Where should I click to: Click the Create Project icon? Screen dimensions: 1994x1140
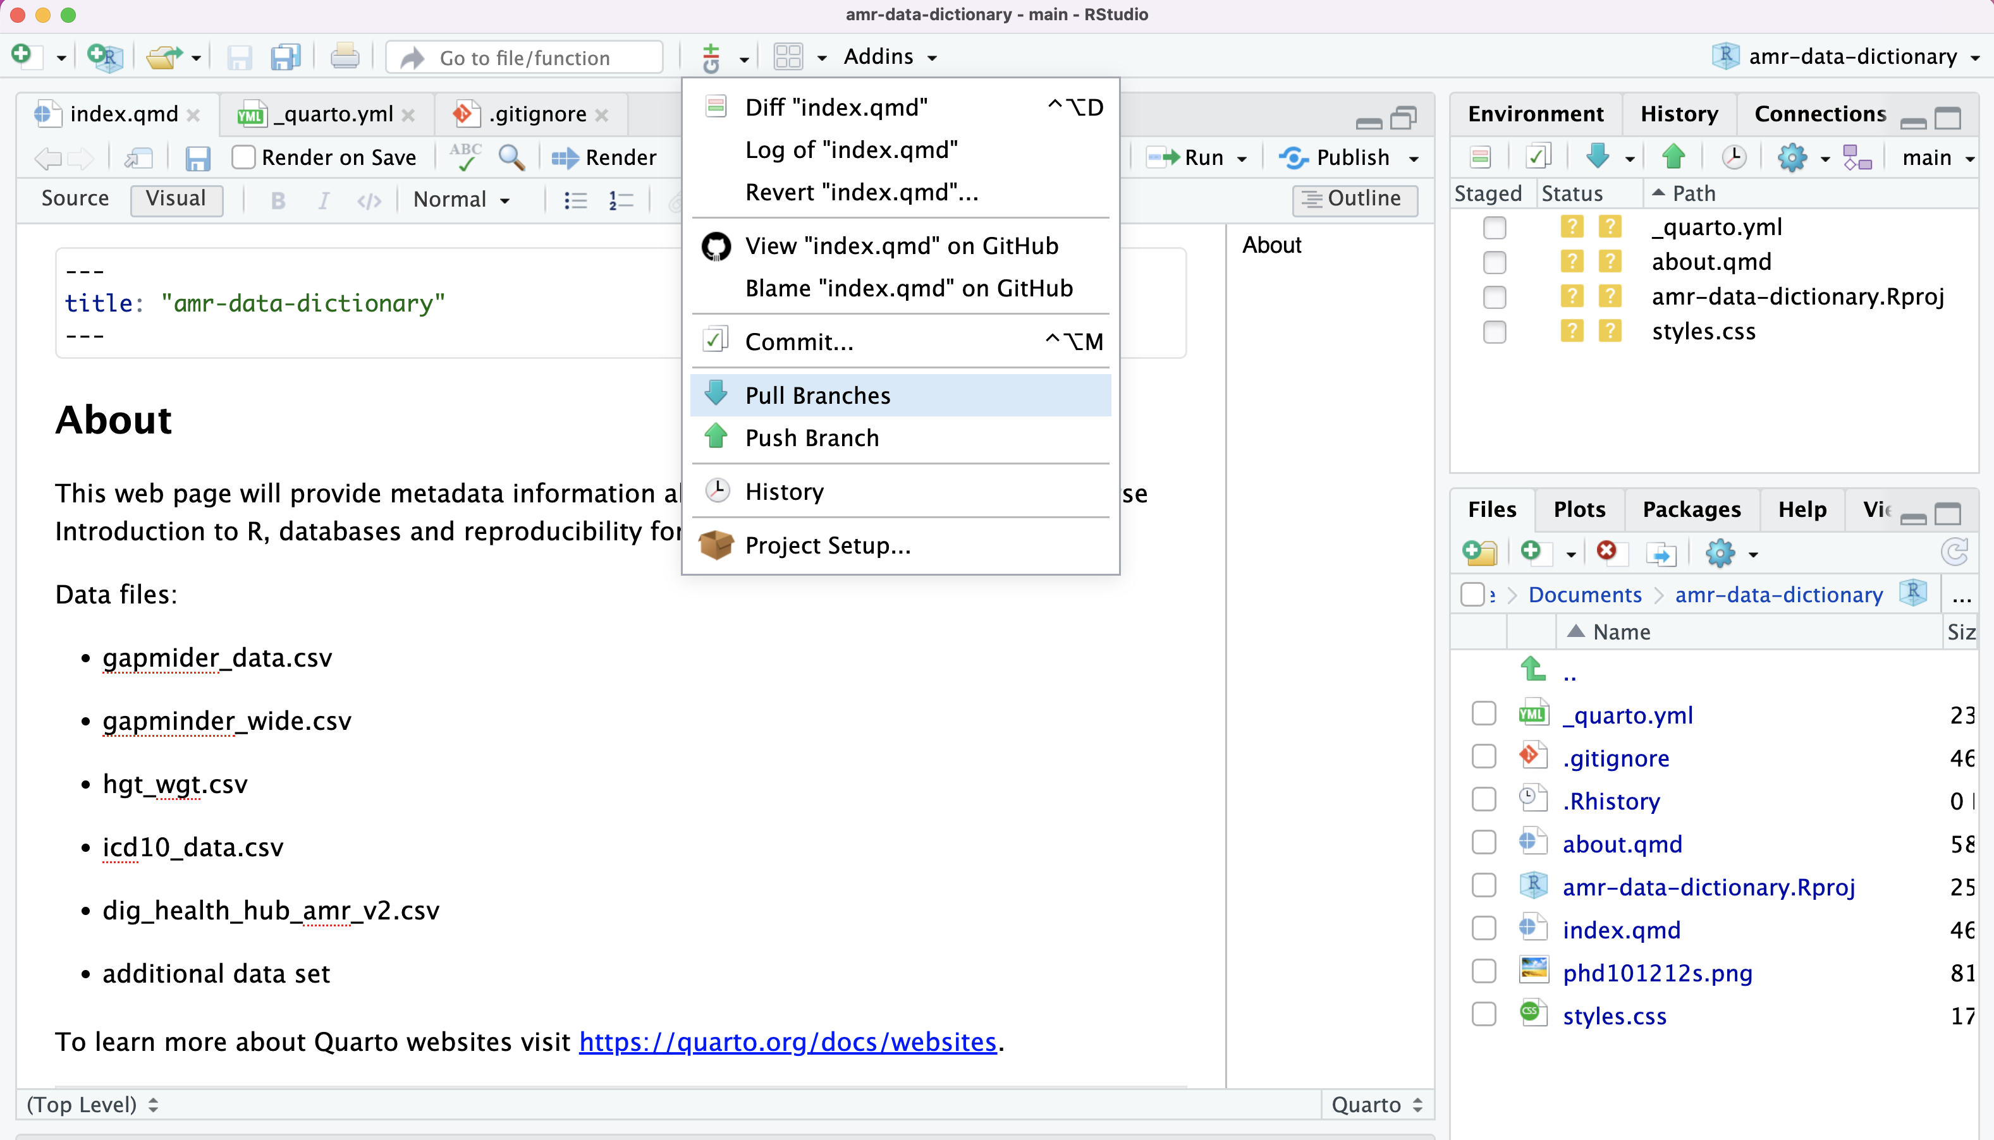pos(105,56)
